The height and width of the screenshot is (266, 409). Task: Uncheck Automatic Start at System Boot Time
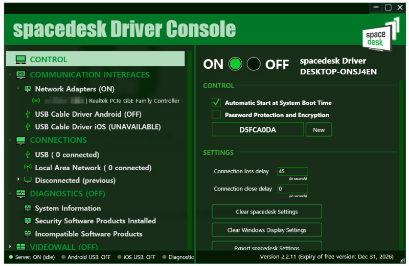216,102
